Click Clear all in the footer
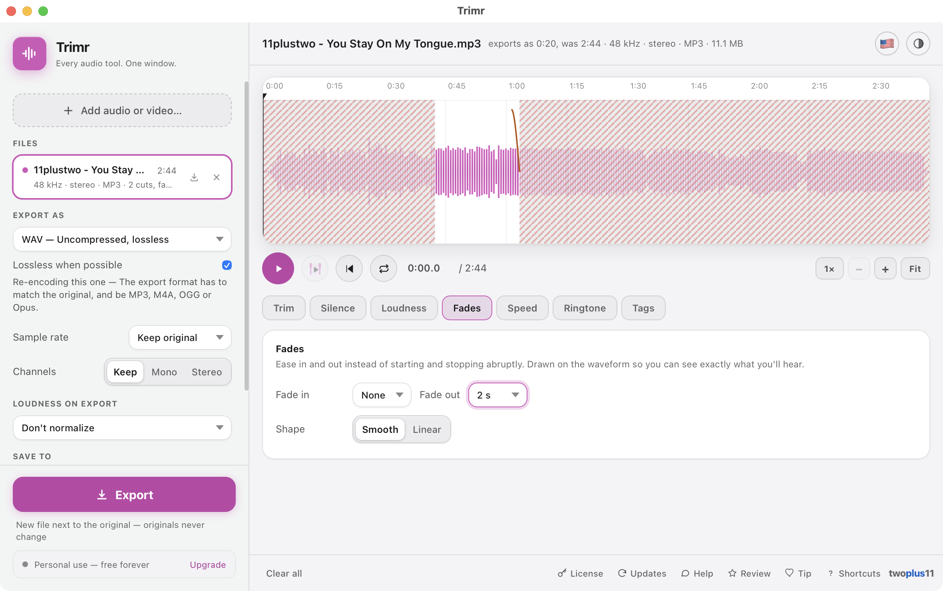 pyautogui.click(x=284, y=573)
